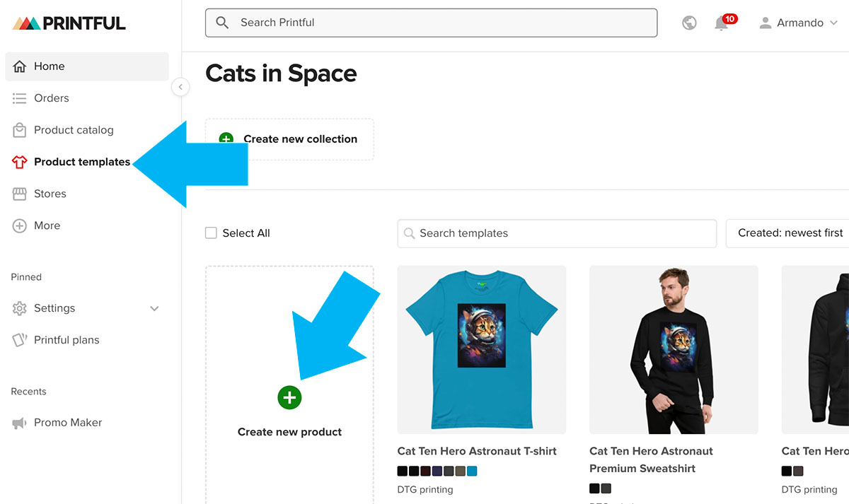Screen dimensions: 849x504
Task: Open the Armando account dropdown
Action: pyautogui.click(x=799, y=23)
